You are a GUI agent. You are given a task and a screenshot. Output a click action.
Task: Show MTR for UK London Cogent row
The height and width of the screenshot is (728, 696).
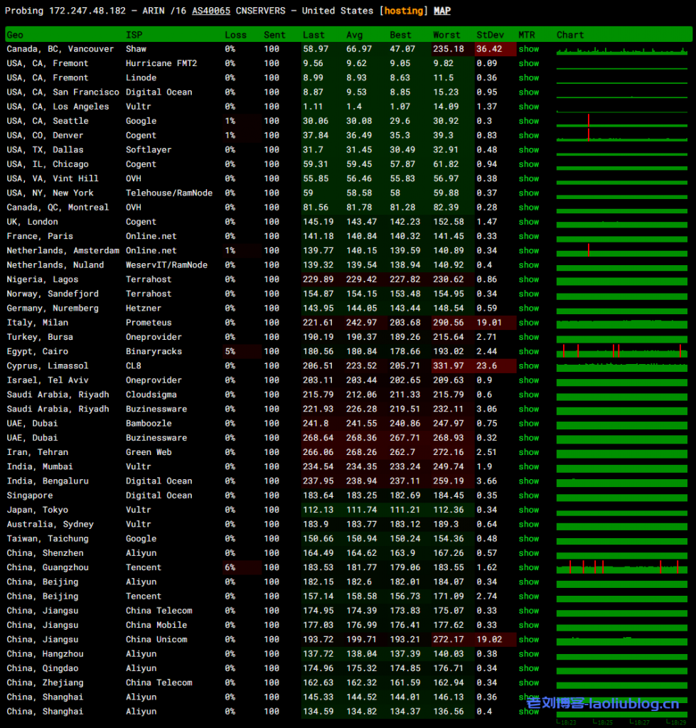pyautogui.click(x=528, y=222)
